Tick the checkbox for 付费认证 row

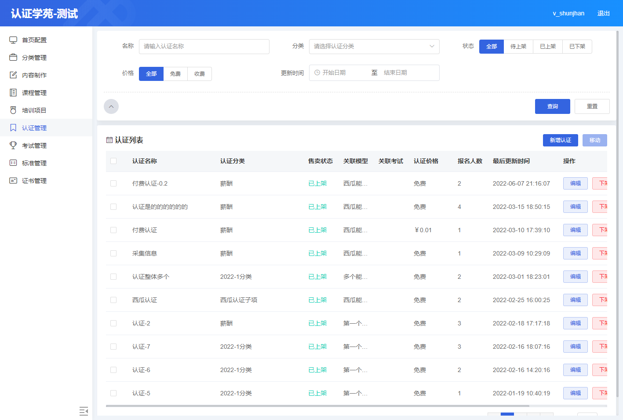[113, 230]
